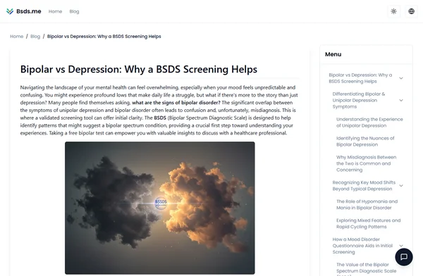Click the bold 'BSDS' text in paragraph

click(160, 118)
